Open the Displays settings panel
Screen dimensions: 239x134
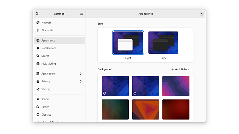click(46, 115)
